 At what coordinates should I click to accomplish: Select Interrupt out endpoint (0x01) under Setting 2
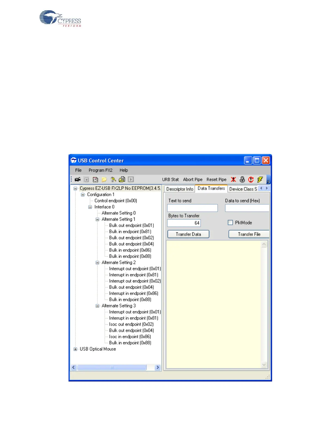(x=135, y=269)
